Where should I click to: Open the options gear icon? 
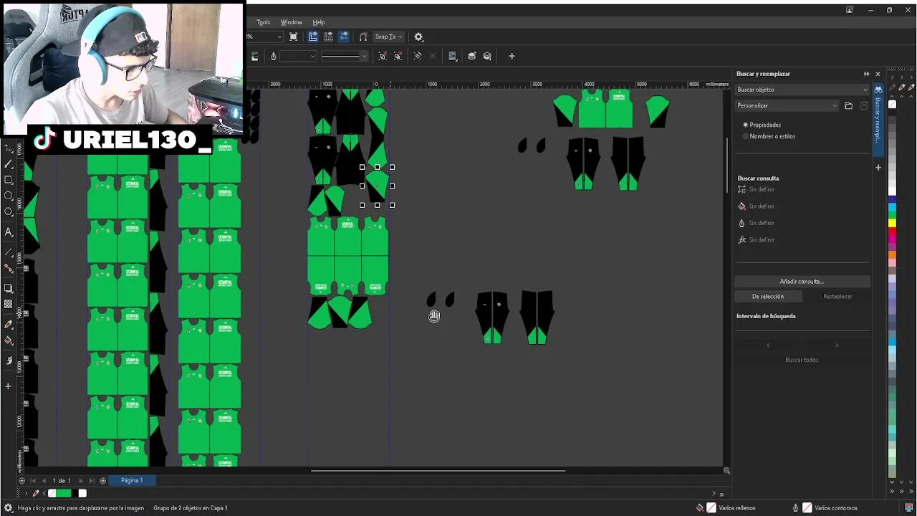[418, 37]
